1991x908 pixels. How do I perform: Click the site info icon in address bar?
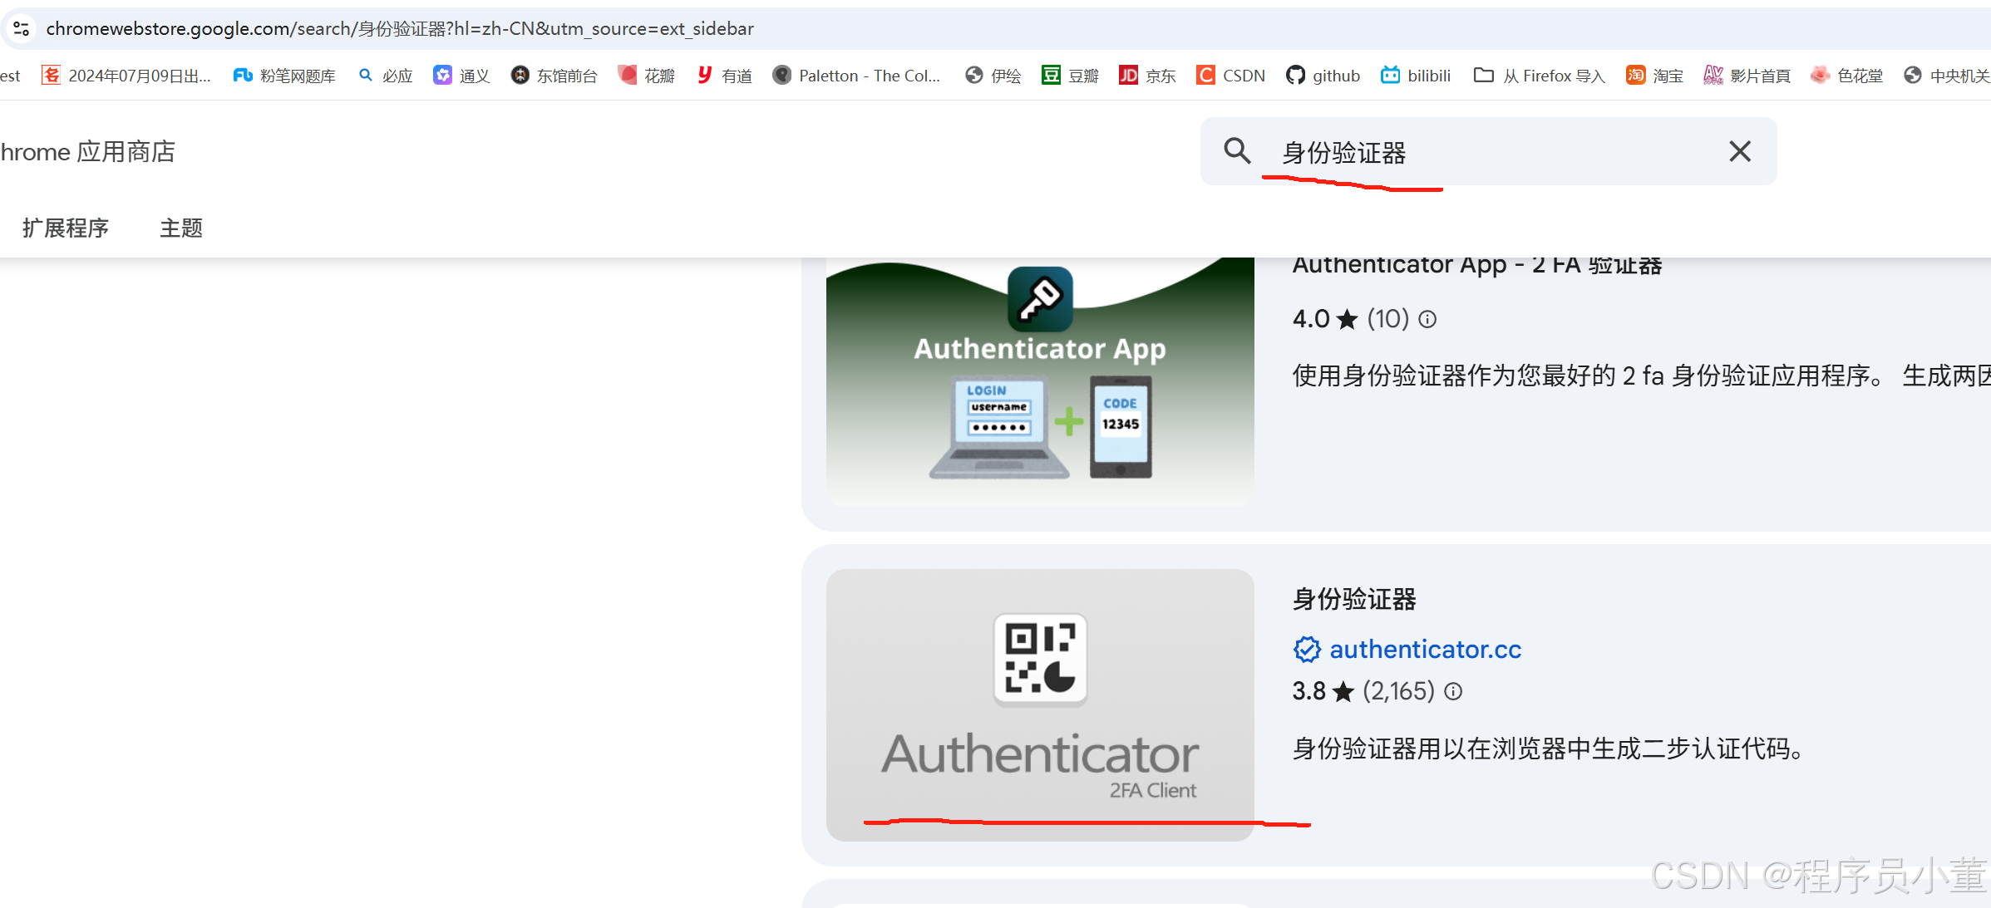(22, 28)
